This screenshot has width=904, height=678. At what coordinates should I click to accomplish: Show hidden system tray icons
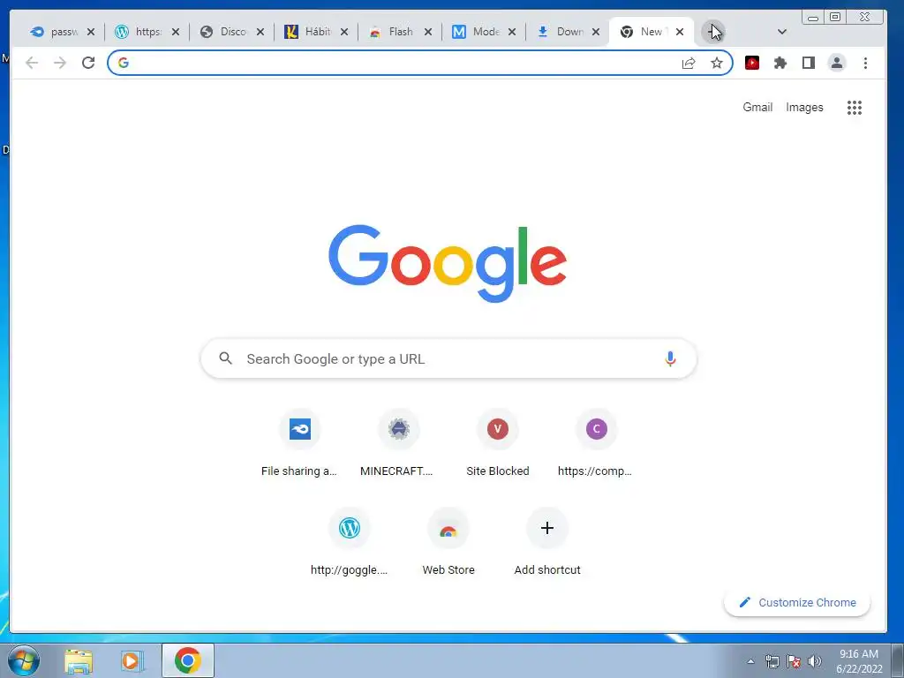750,661
